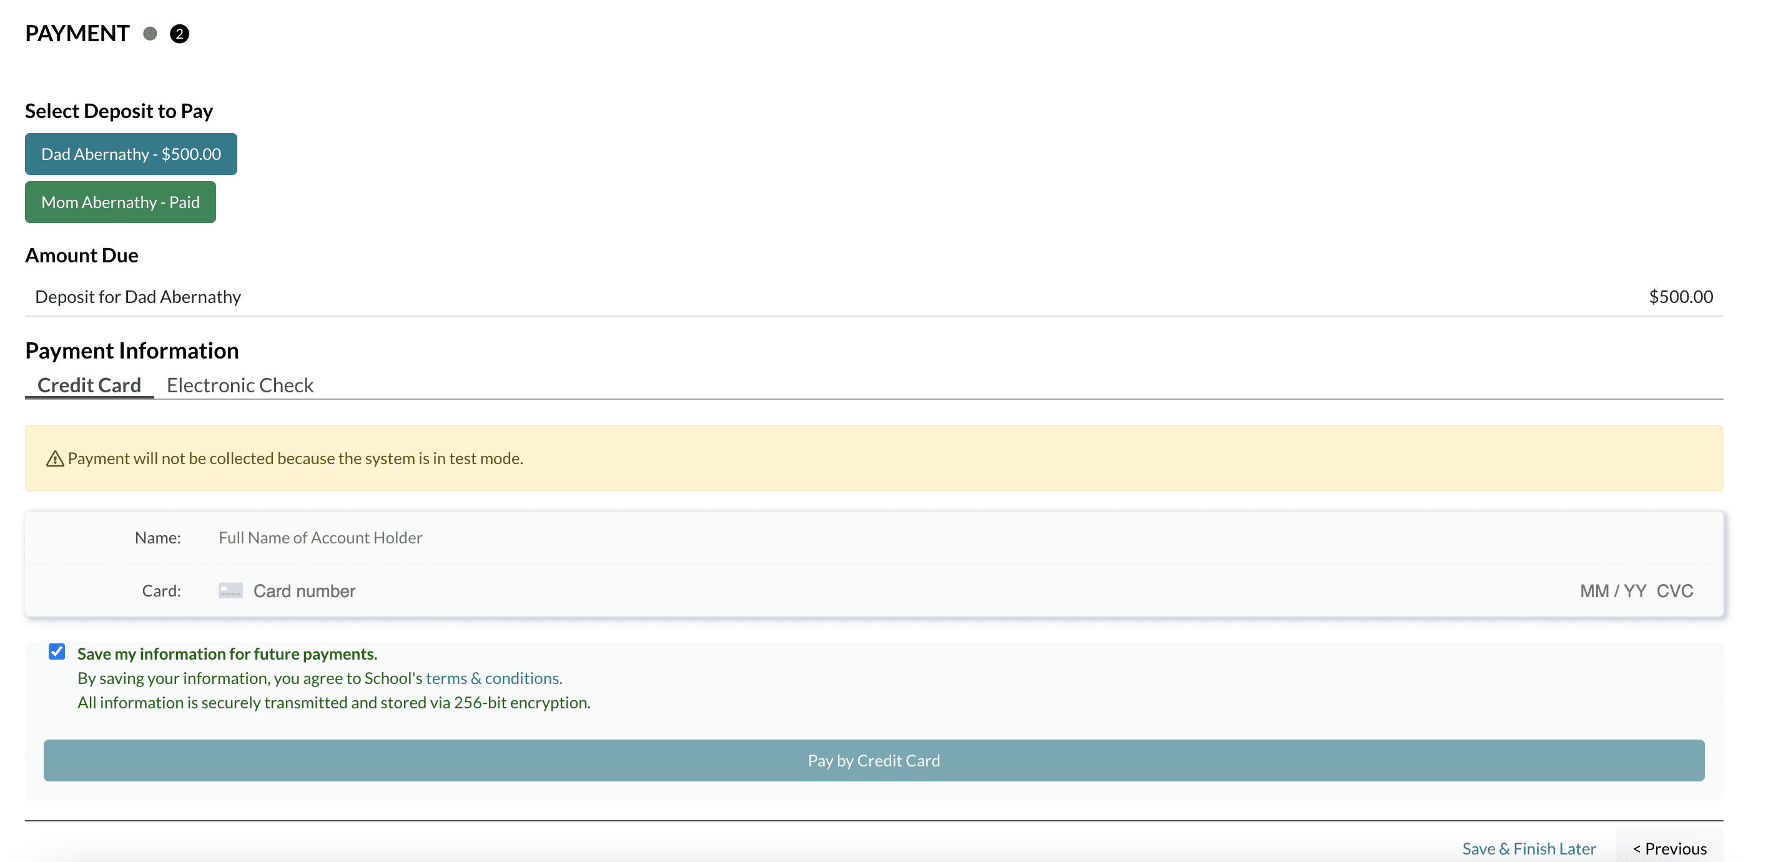1766x862 pixels.
Task: Click the test mode warning banner text
Action: tap(295, 458)
